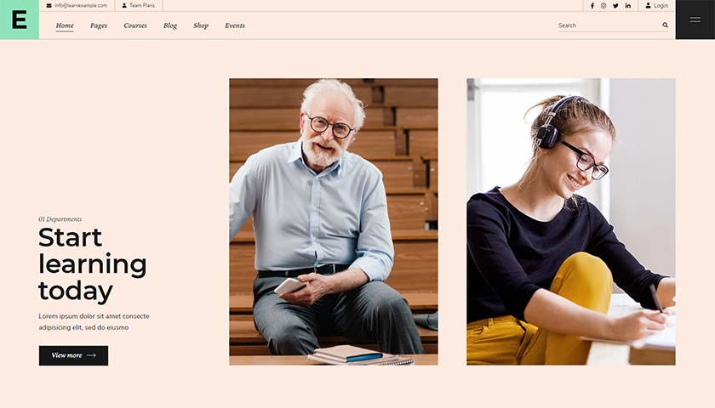Open the Pages menu
This screenshot has height=408, width=715.
point(99,25)
